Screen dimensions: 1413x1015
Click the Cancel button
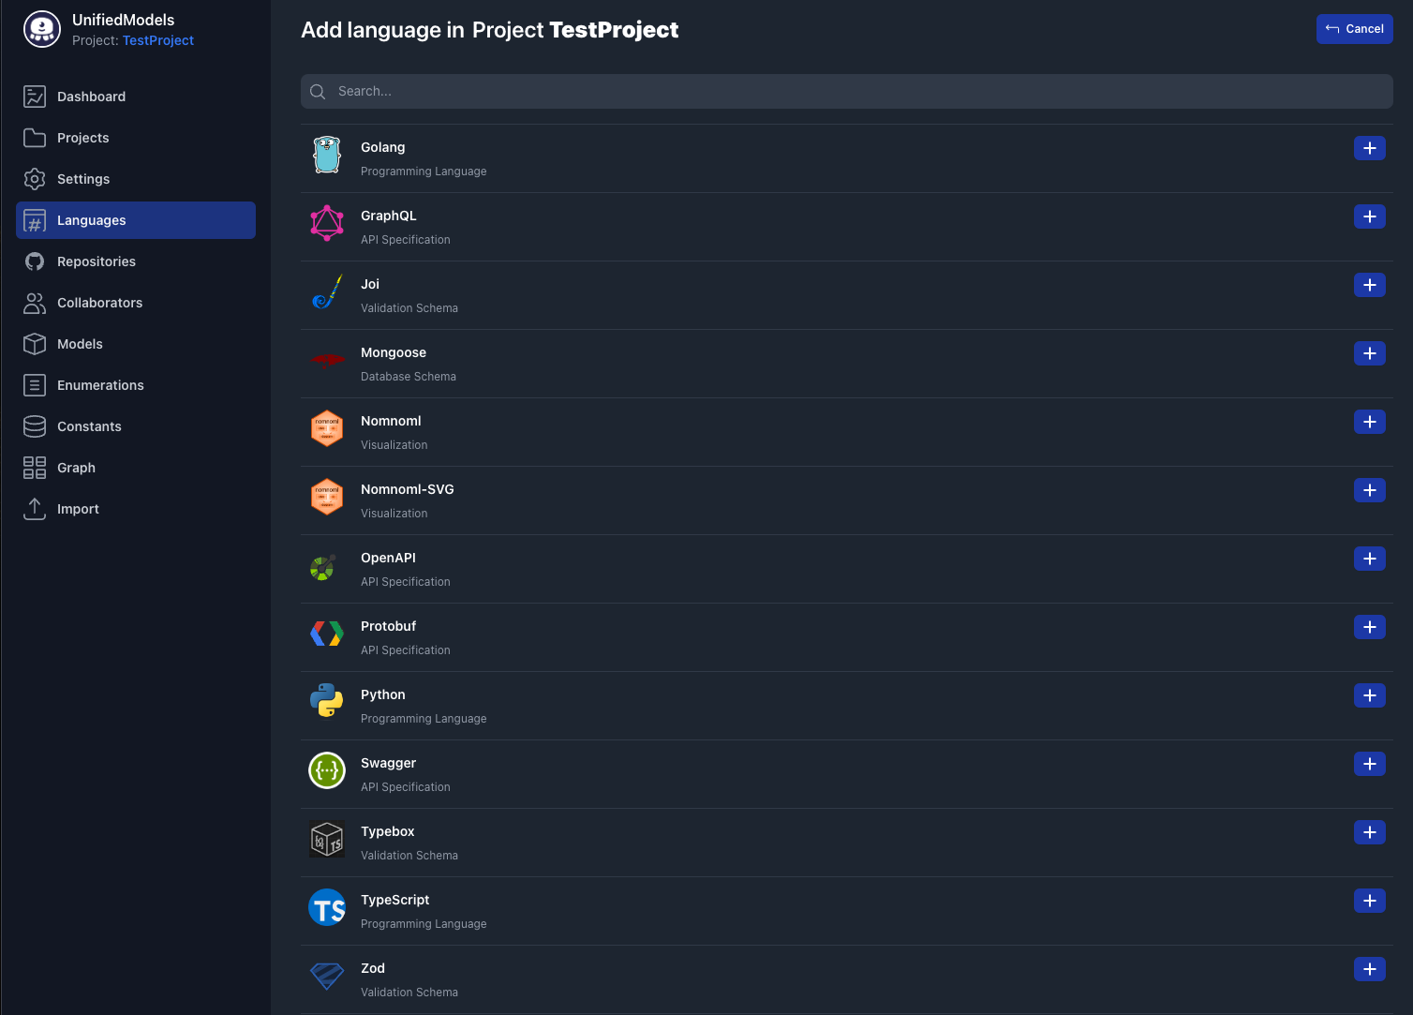[x=1355, y=29]
